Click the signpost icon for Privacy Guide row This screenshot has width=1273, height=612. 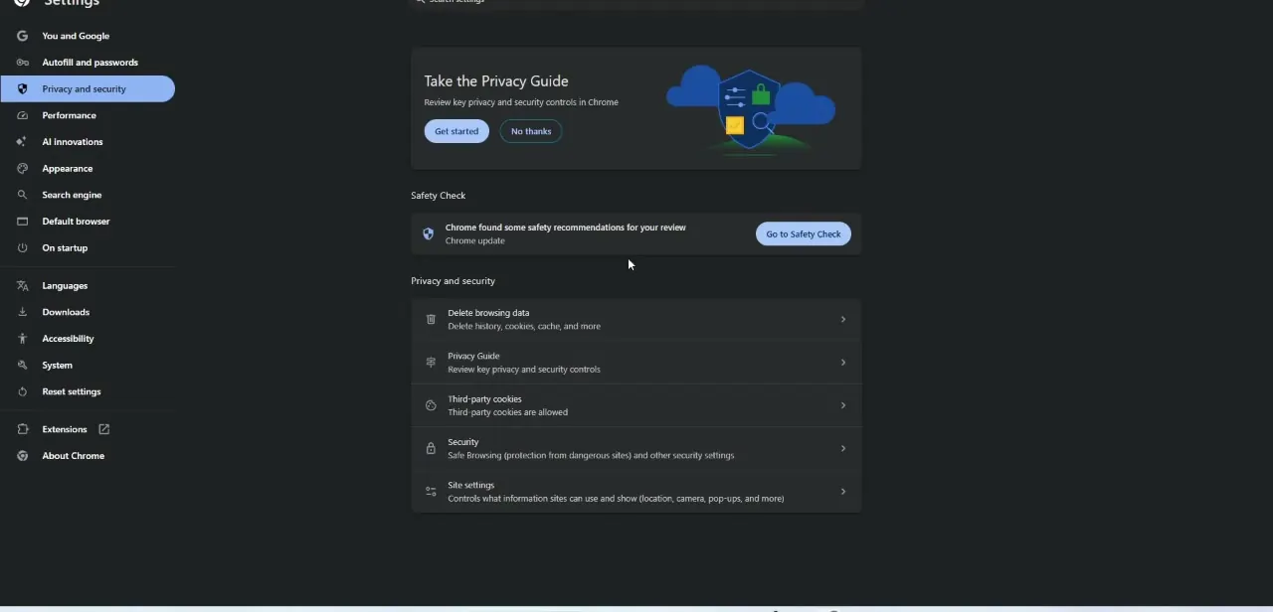(431, 363)
